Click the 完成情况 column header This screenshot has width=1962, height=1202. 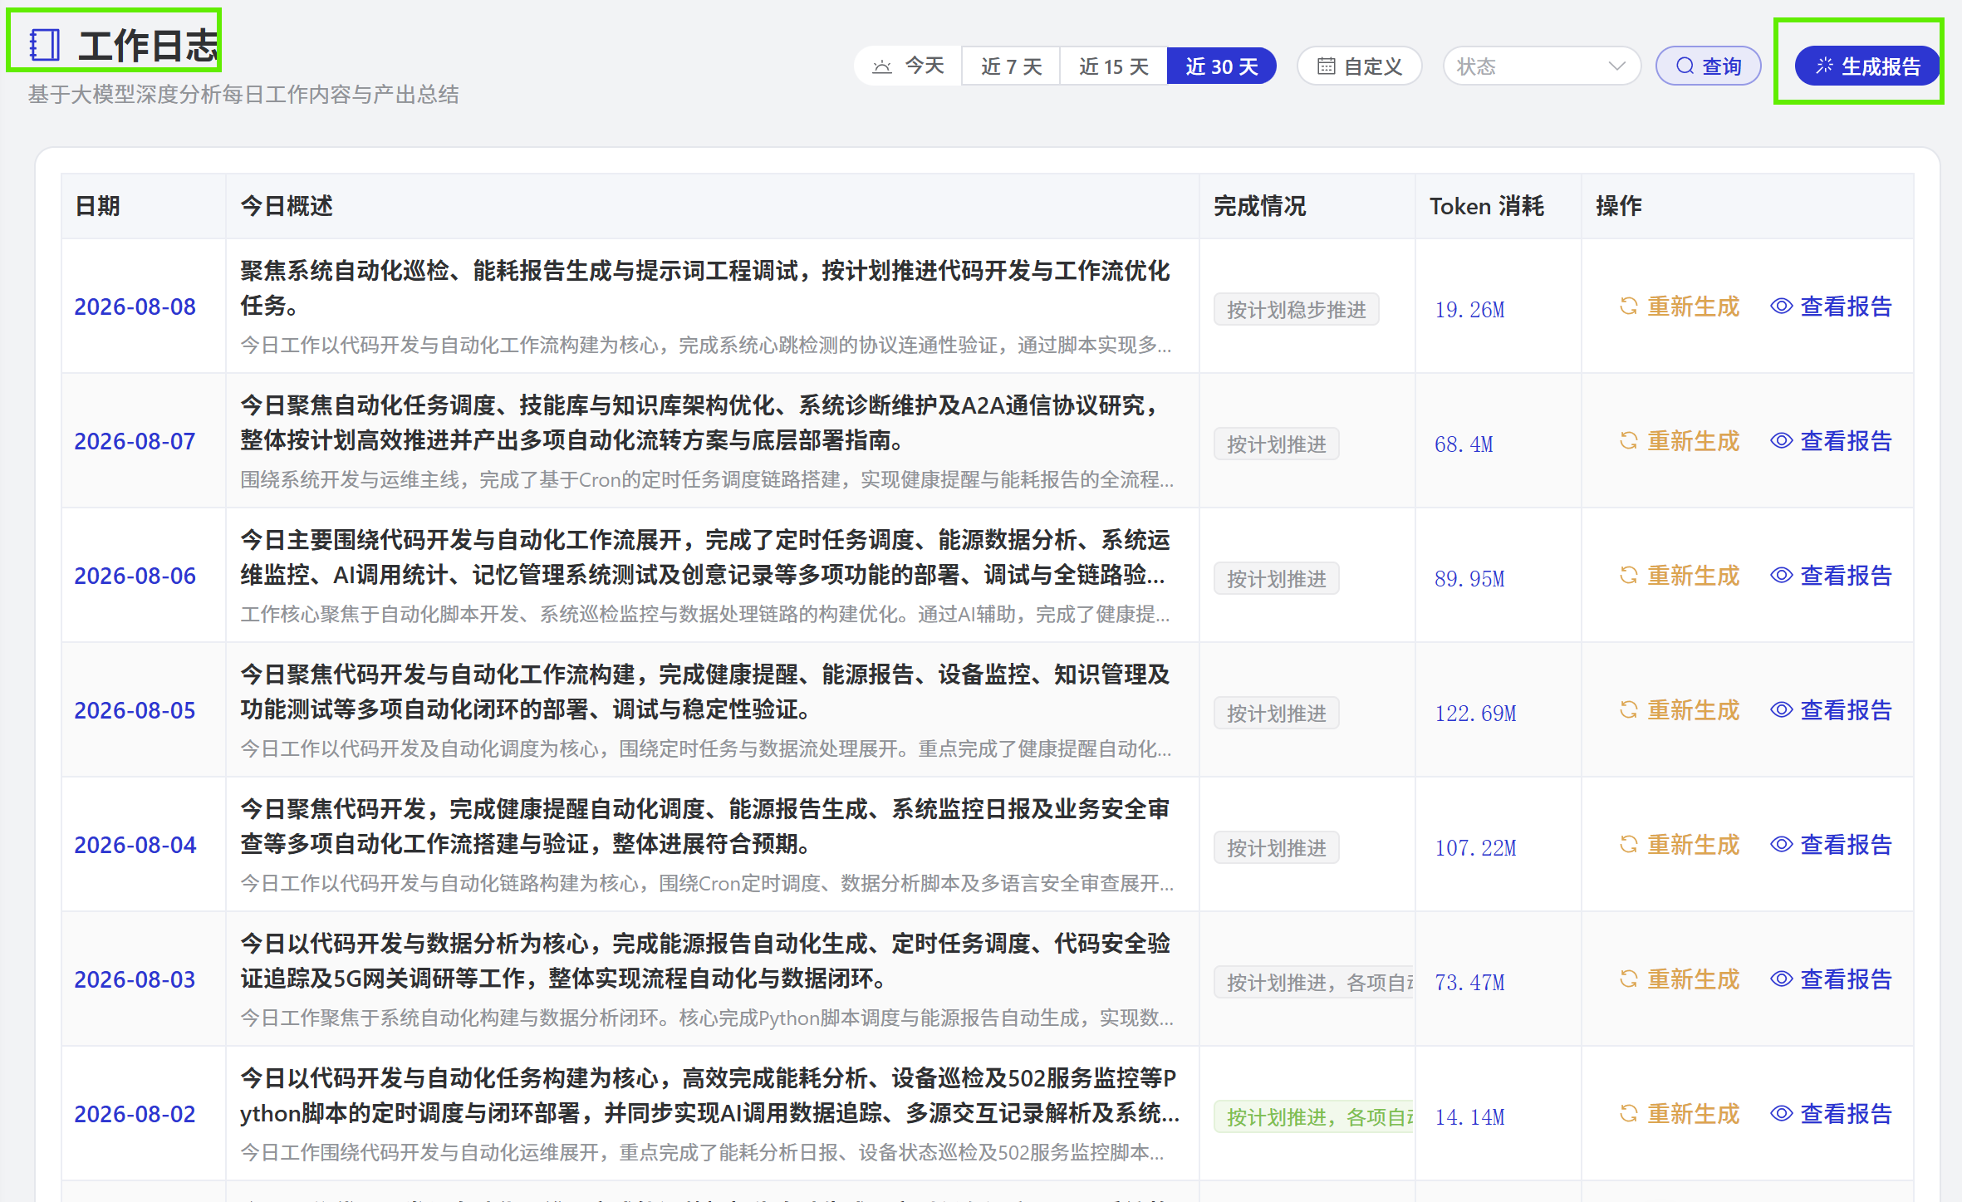click(1307, 206)
